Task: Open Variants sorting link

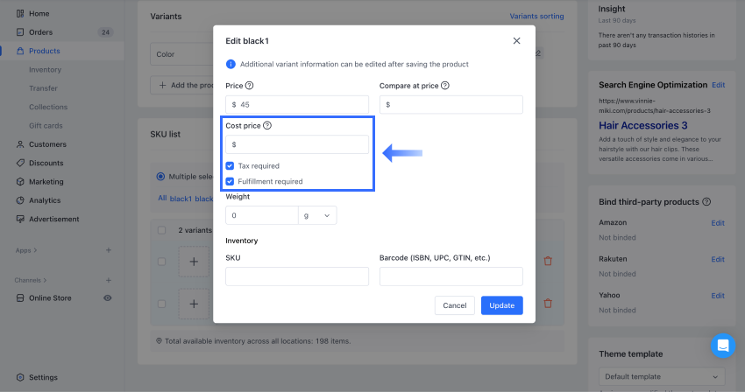Action: (537, 16)
